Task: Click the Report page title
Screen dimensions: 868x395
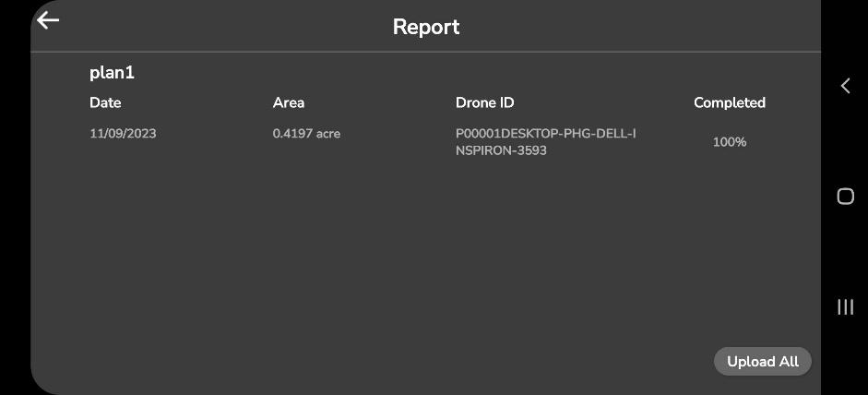Action: [x=426, y=27]
